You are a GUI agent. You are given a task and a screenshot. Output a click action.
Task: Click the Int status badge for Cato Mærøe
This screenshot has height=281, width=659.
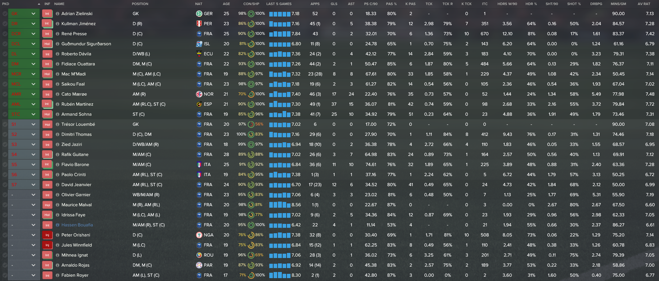tap(47, 94)
